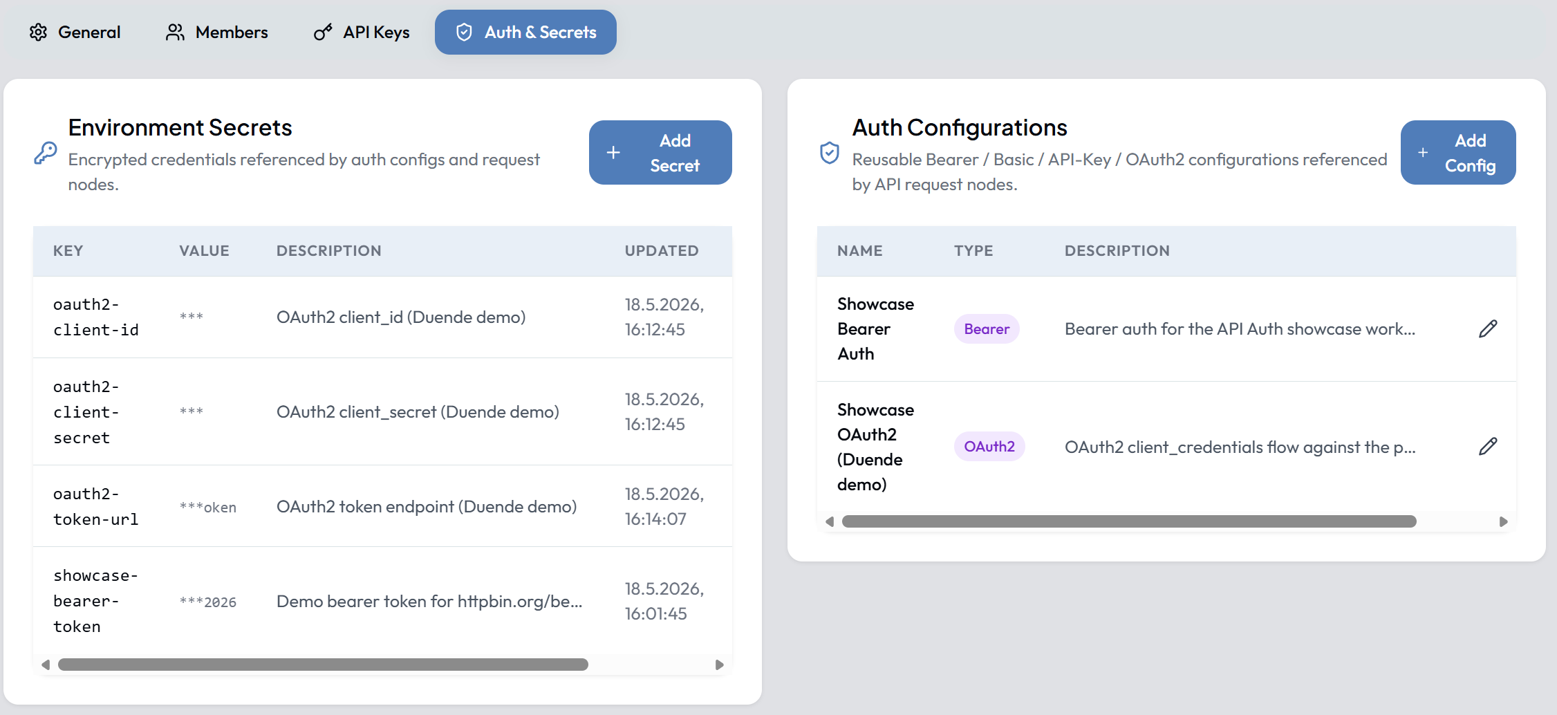Screen dimensions: 1557x715
Task: Select the oauth2-client-secret key
Action: click(86, 412)
